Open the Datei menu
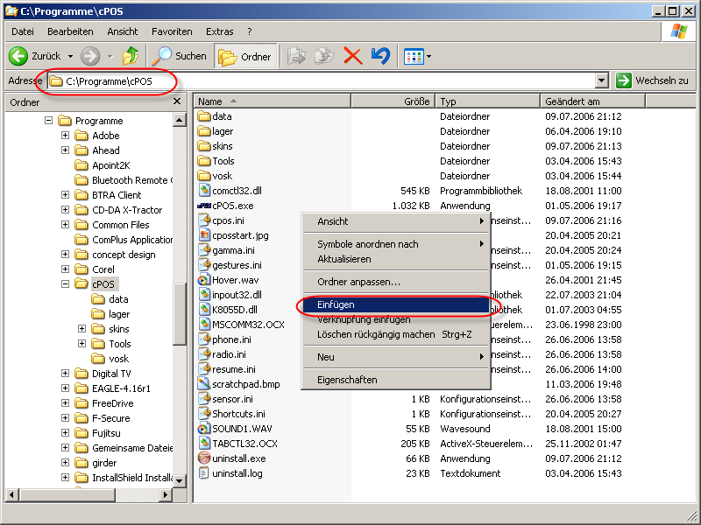The width and height of the screenshot is (701, 525). tap(23, 31)
